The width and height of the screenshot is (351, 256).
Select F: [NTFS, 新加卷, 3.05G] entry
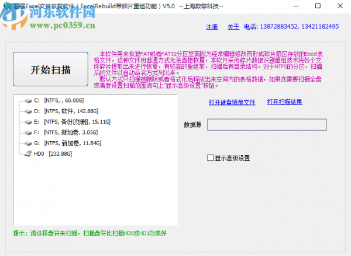click(66, 132)
